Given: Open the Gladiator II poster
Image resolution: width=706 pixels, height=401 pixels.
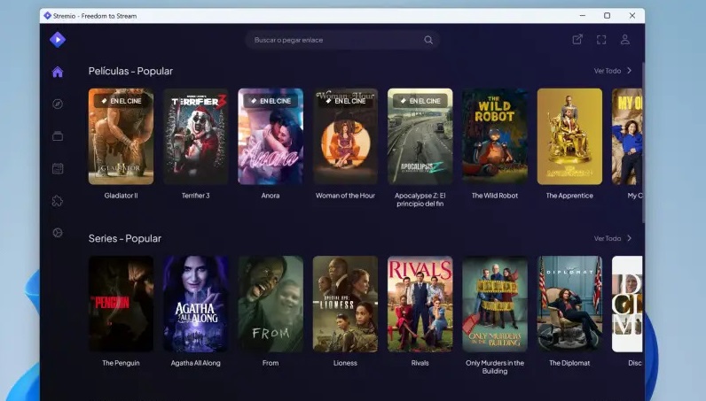Looking at the screenshot, I should coord(121,136).
